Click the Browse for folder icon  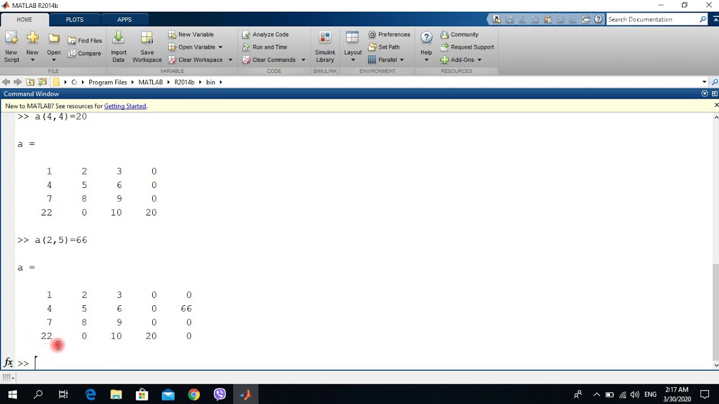[x=42, y=82]
